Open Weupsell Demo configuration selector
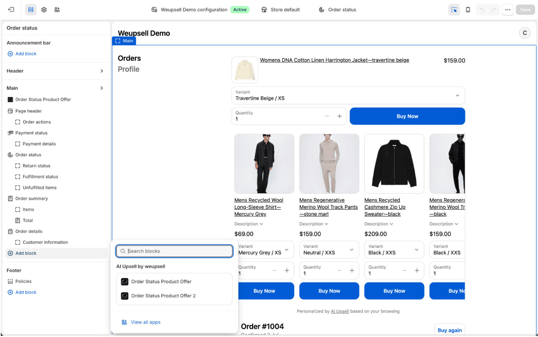The width and height of the screenshot is (538, 337). (200, 10)
